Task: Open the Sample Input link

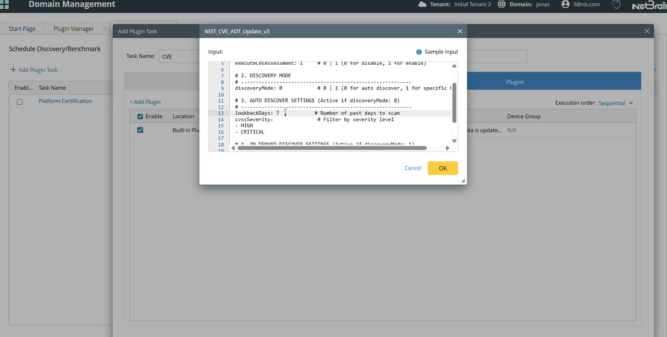Action: click(x=442, y=52)
